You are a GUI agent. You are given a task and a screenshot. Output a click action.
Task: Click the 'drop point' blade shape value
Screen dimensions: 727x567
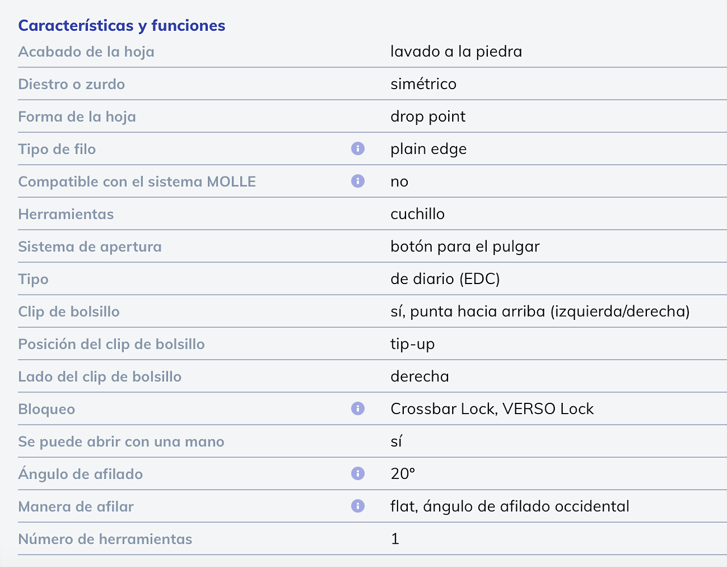coord(428,116)
